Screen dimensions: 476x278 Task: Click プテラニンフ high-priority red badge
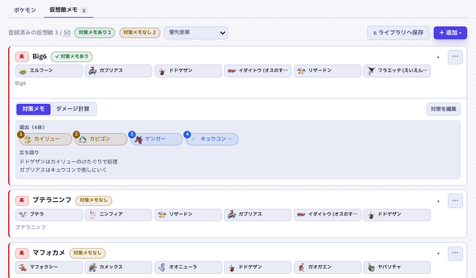(22, 201)
